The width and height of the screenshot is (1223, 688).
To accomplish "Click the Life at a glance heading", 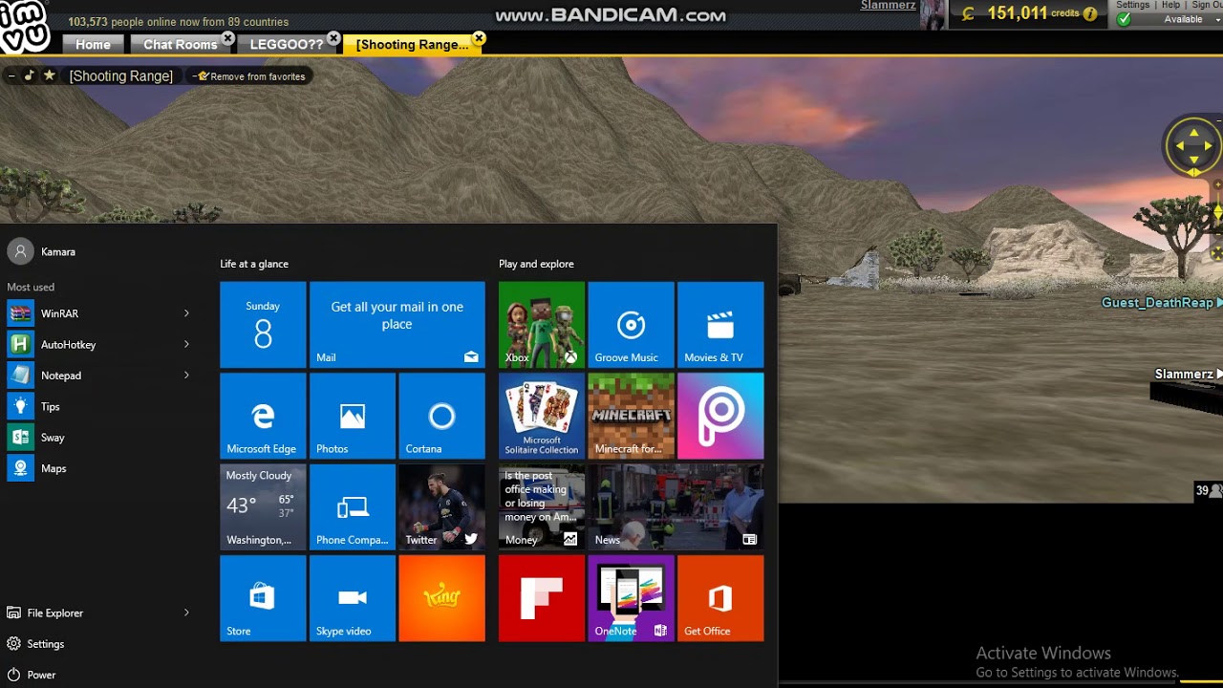I will [x=254, y=264].
